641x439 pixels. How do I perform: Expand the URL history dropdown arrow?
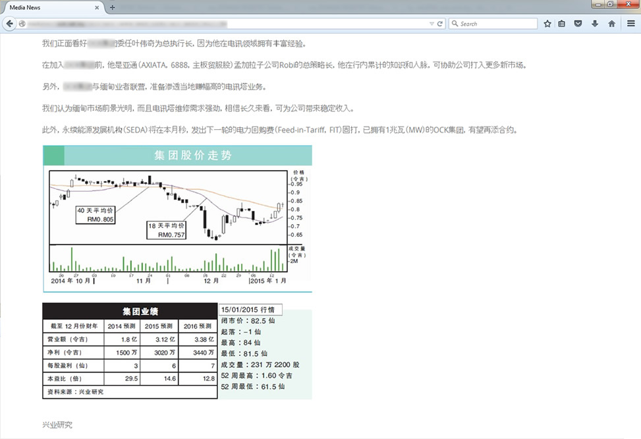(432, 24)
